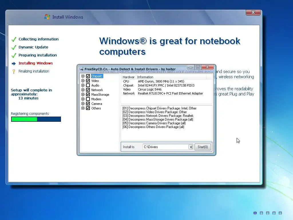The width and height of the screenshot is (293, 220).
Task: Maximize the FreeSkyCD driver installer window
Action: 198,67
